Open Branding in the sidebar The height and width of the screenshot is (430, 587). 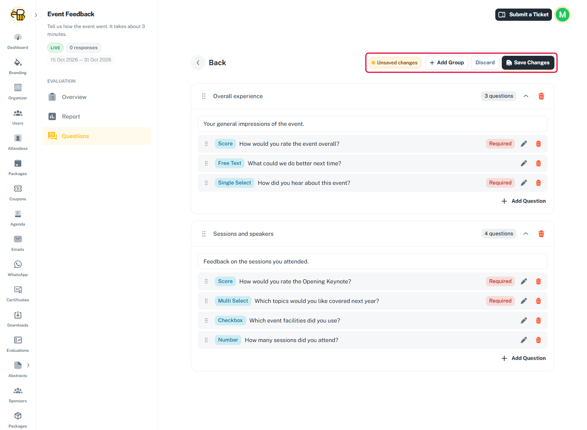click(18, 67)
